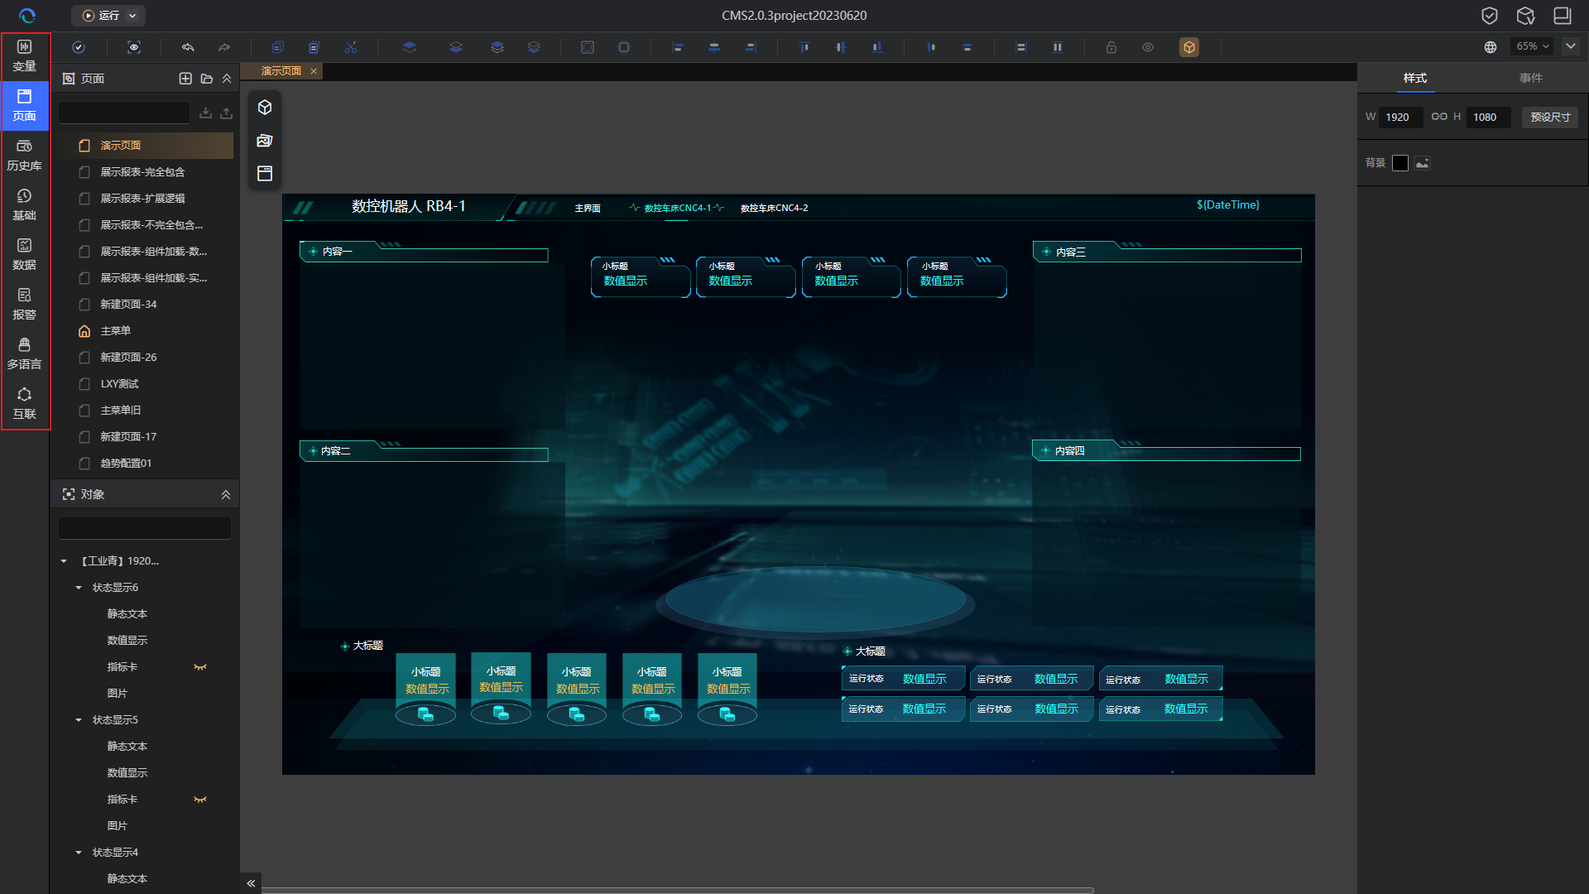Click the fourth layer-order toolbar icon
The image size is (1589, 894).
tap(534, 47)
